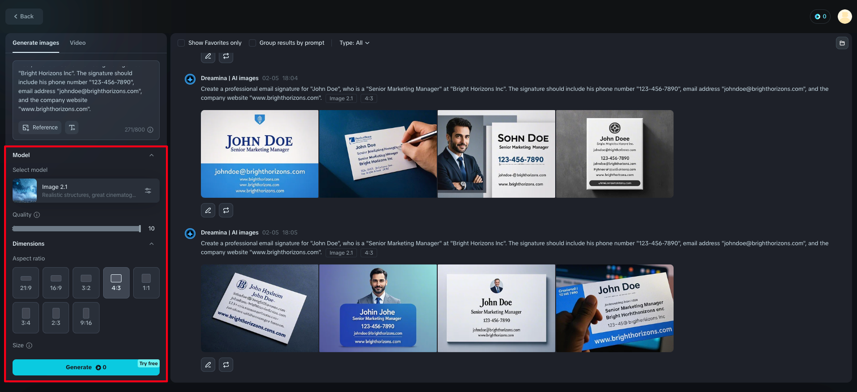Screen dimensions: 857x392
Task: Click the Image 2.1 model thumbnail
Action: click(x=25, y=191)
